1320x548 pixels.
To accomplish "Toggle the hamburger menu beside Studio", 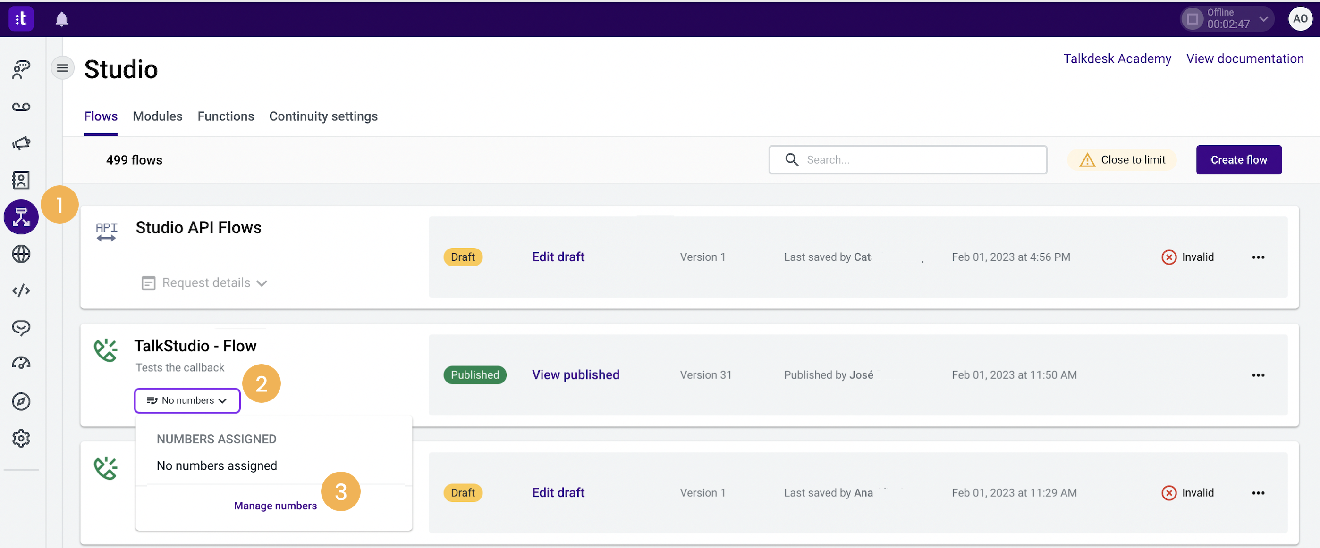I will pyautogui.click(x=62, y=68).
